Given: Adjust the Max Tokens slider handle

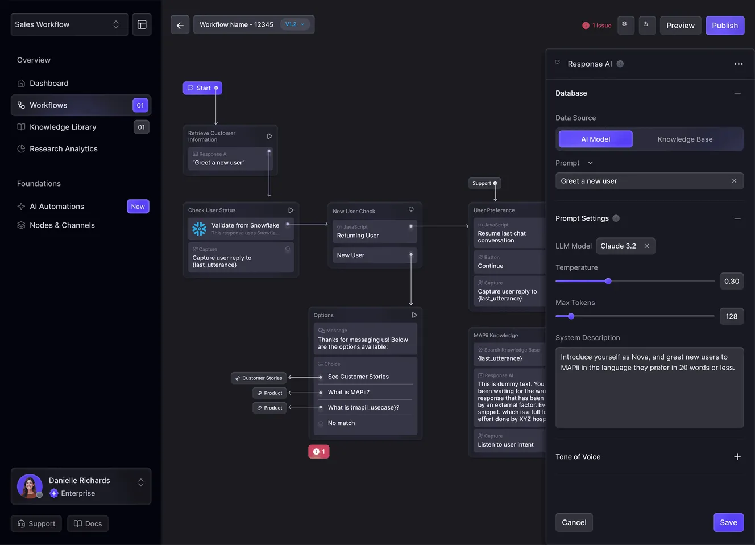Looking at the screenshot, I should coord(571,316).
